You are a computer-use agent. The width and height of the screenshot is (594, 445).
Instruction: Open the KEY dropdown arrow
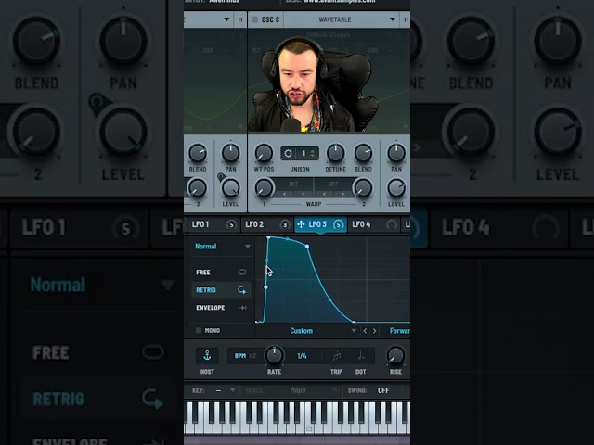tap(232, 390)
